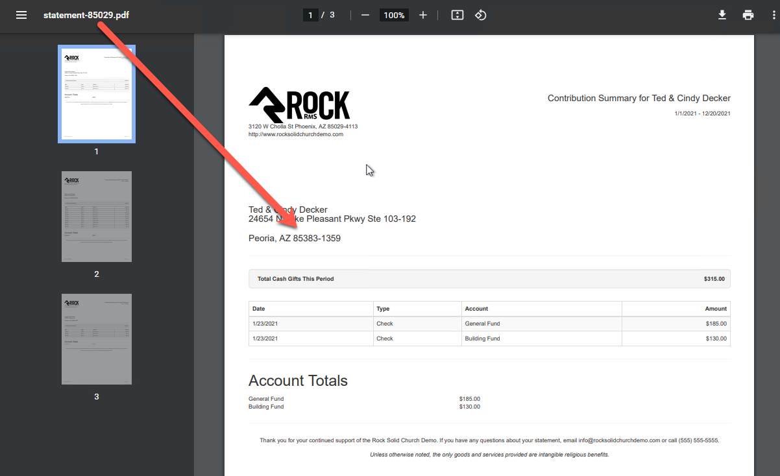This screenshot has width=780, height=476.
Task: Select the statement-85029.pdf filename
Action: [86, 14]
